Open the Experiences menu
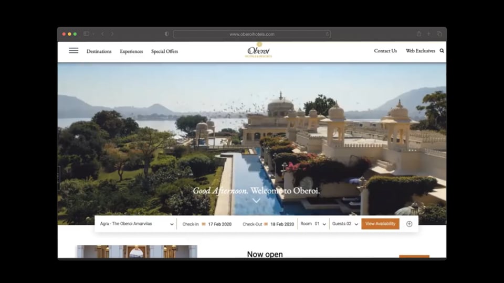The width and height of the screenshot is (504, 283). [x=131, y=51]
